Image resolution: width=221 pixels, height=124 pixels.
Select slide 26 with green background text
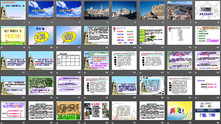(x=41, y=86)
